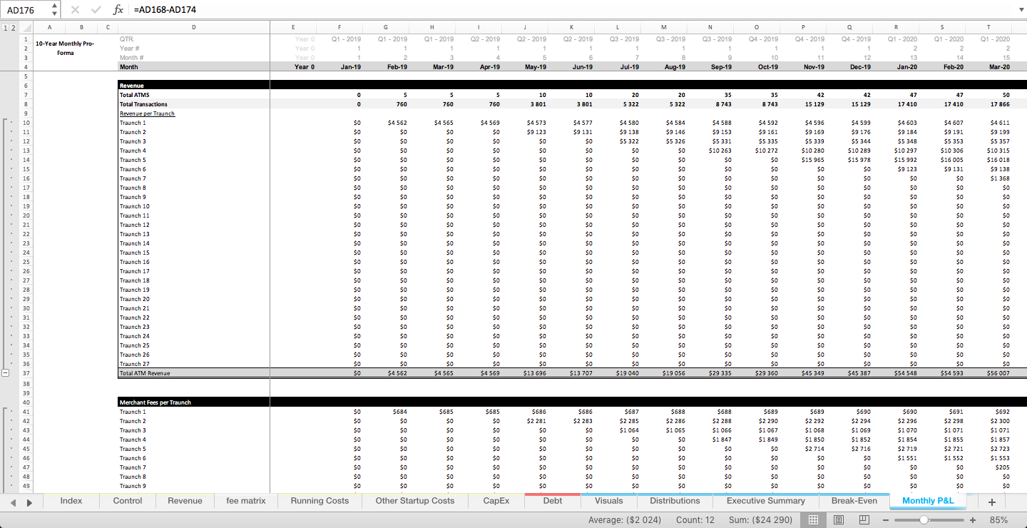This screenshot has width=1027, height=528.
Task: Zoom out using the minus icon
Action: pyautogui.click(x=884, y=520)
